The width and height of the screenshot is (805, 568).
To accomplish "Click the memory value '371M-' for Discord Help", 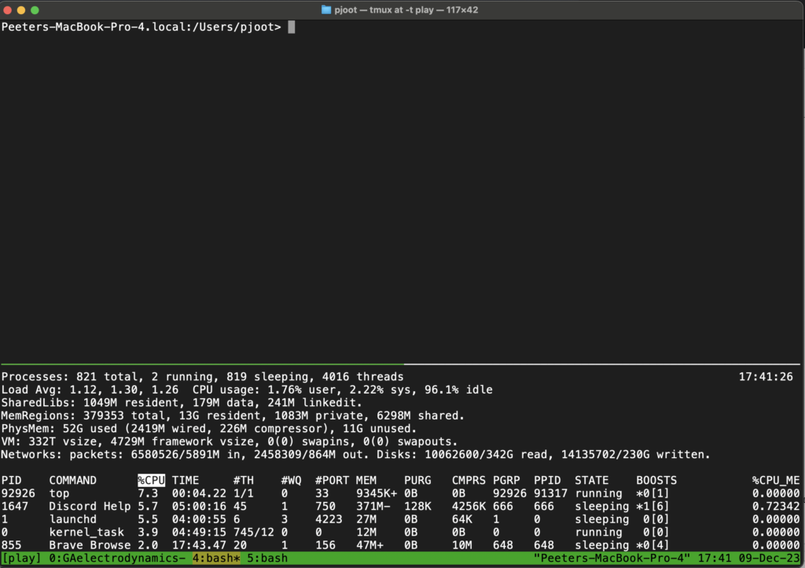I will point(373,506).
